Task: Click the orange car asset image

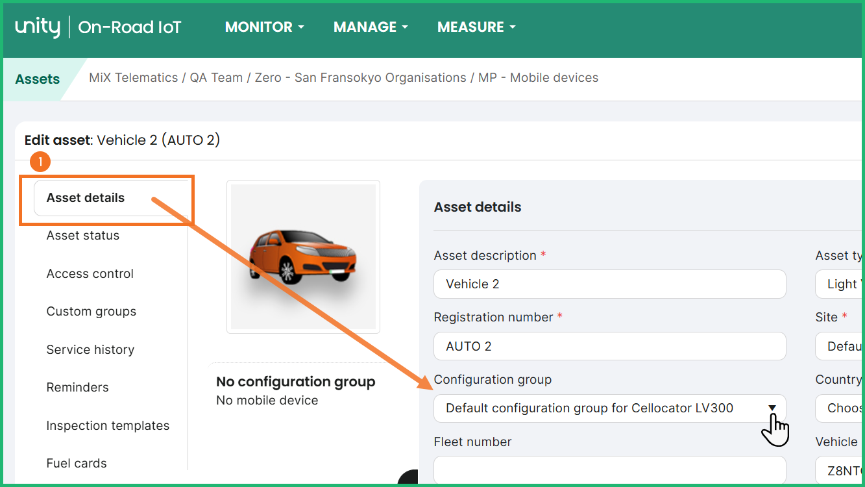Action: coord(303,257)
